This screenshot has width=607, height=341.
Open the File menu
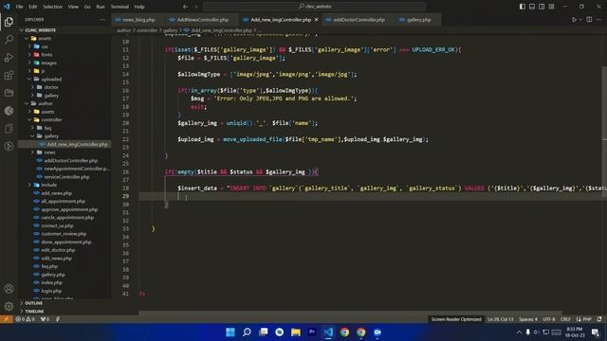click(x=19, y=7)
